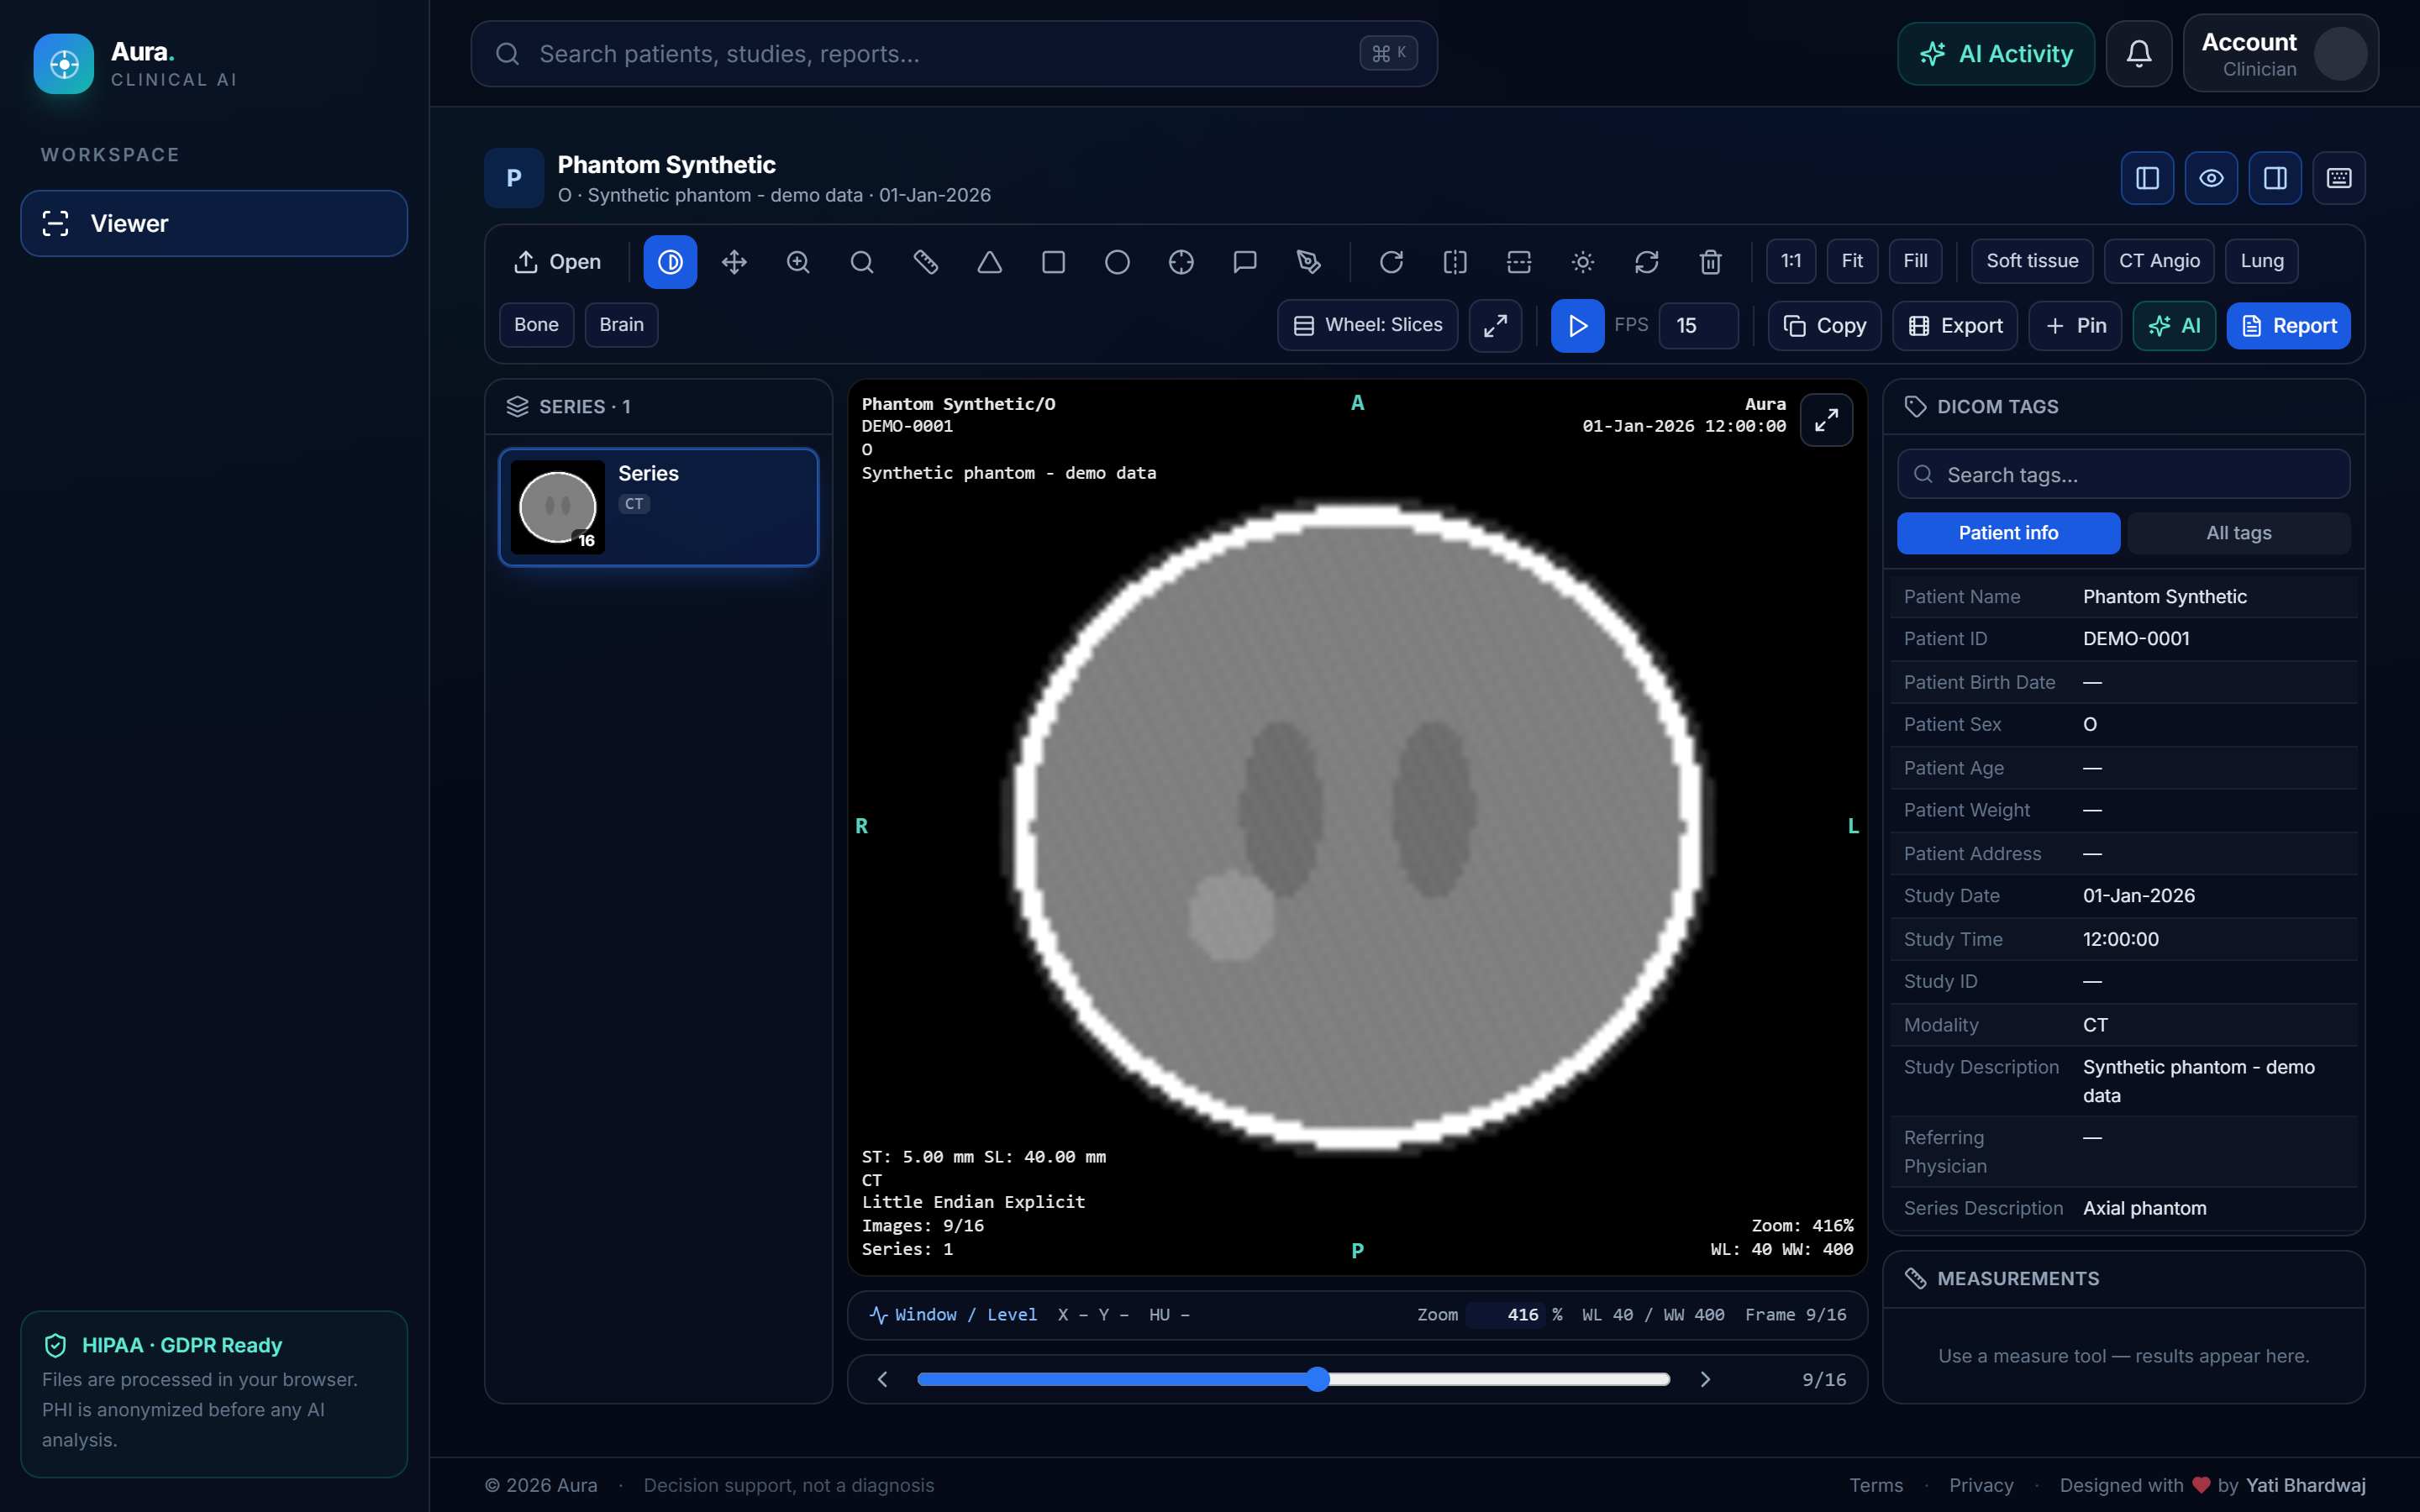Switch to the Patient info tab
Screen dimensions: 2420x1512
[x=2009, y=533]
